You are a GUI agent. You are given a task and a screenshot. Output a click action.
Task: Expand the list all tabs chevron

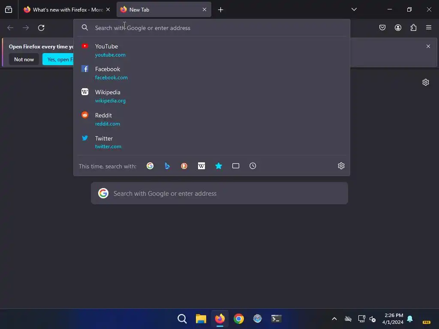pos(354,9)
